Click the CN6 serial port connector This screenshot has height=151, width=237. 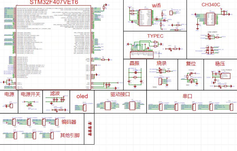coord(194,107)
